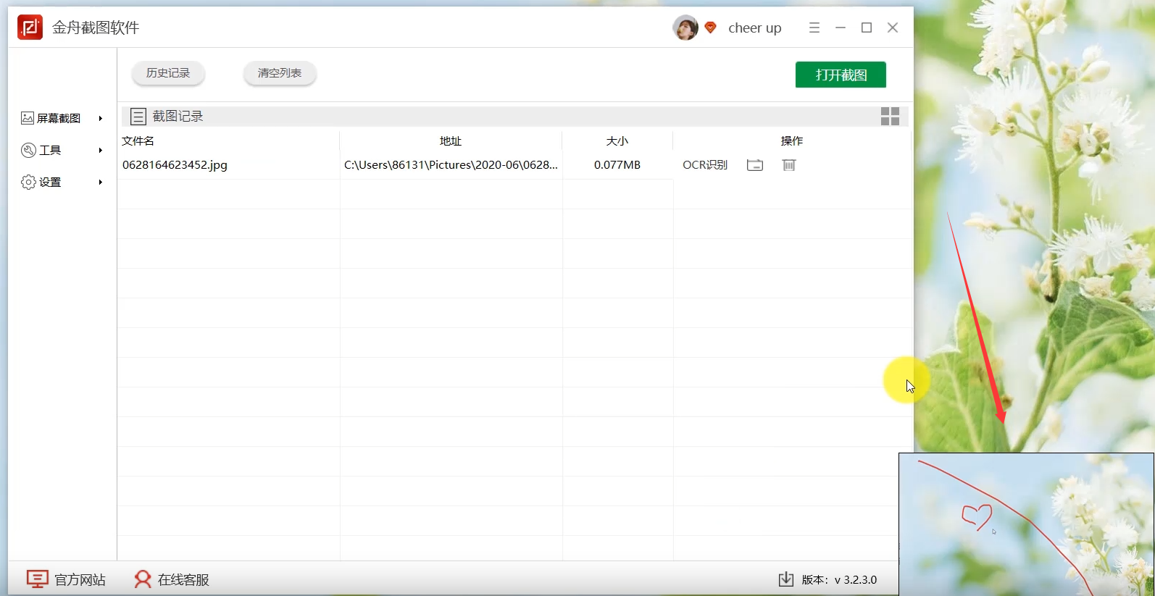This screenshot has width=1155, height=596.
Task: Switch to grid view of screenshot records
Action: [890, 116]
